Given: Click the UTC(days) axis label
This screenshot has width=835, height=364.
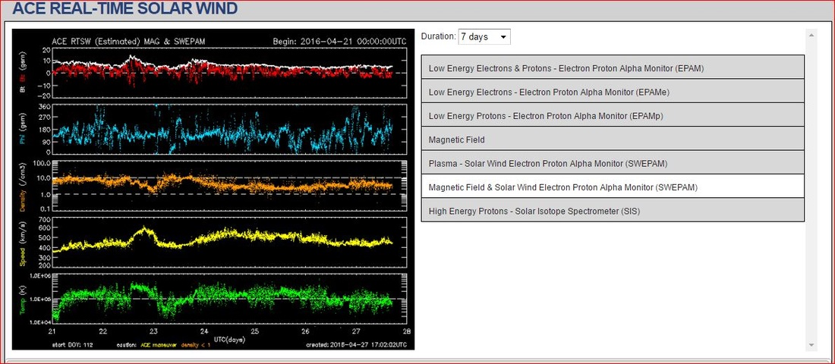Looking at the screenshot, I should 229,338.
